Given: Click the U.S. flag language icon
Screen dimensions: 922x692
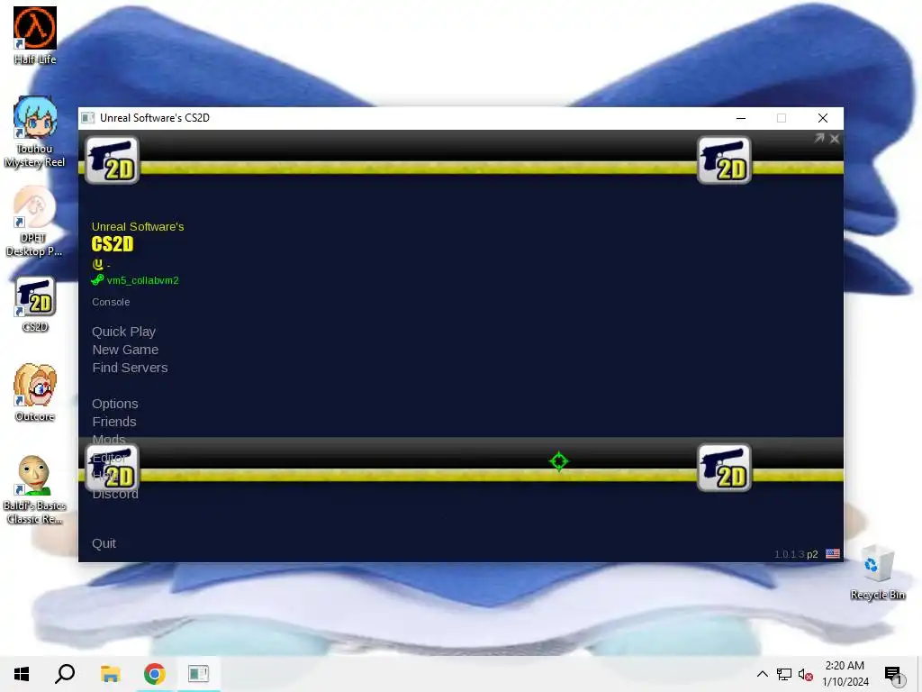Looking at the screenshot, I should click(833, 554).
